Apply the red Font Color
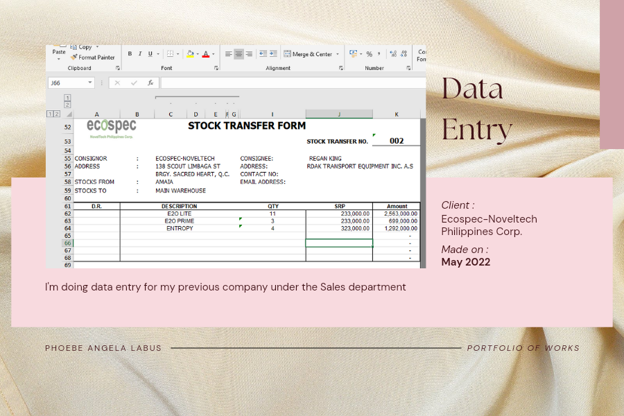Viewport: 624px width, 416px height. [x=206, y=54]
